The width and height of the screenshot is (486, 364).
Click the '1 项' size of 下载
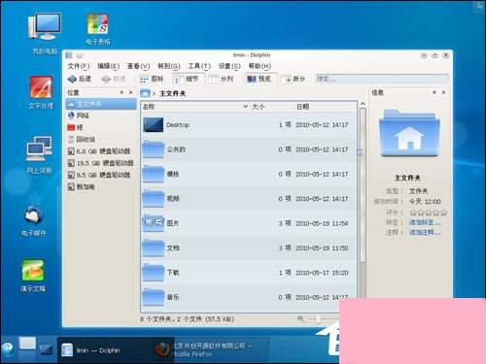point(285,273)
